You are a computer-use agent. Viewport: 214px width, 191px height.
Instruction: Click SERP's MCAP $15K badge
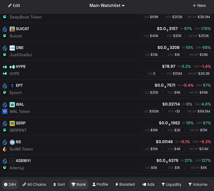pos(199,130)
